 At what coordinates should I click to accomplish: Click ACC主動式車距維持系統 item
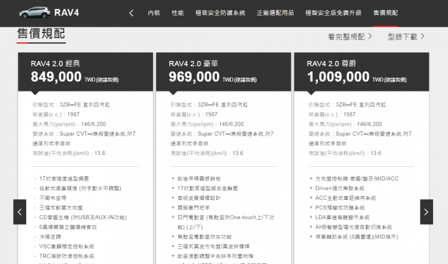tap(345, 198)
